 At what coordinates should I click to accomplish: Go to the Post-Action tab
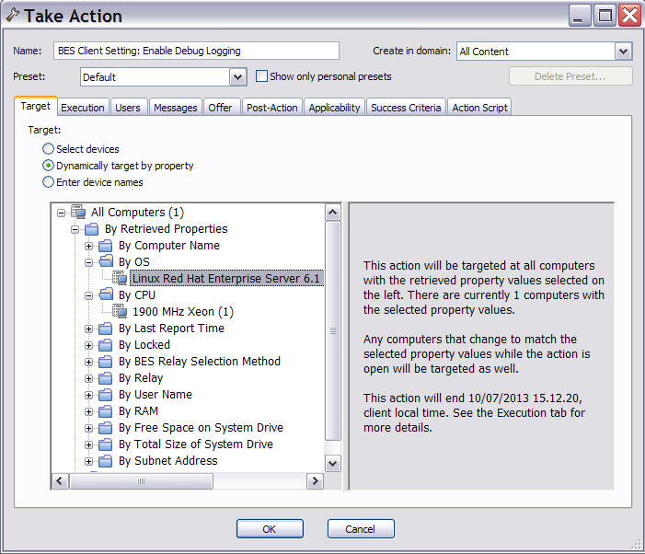pyautogui.click(x=272, y=108)
